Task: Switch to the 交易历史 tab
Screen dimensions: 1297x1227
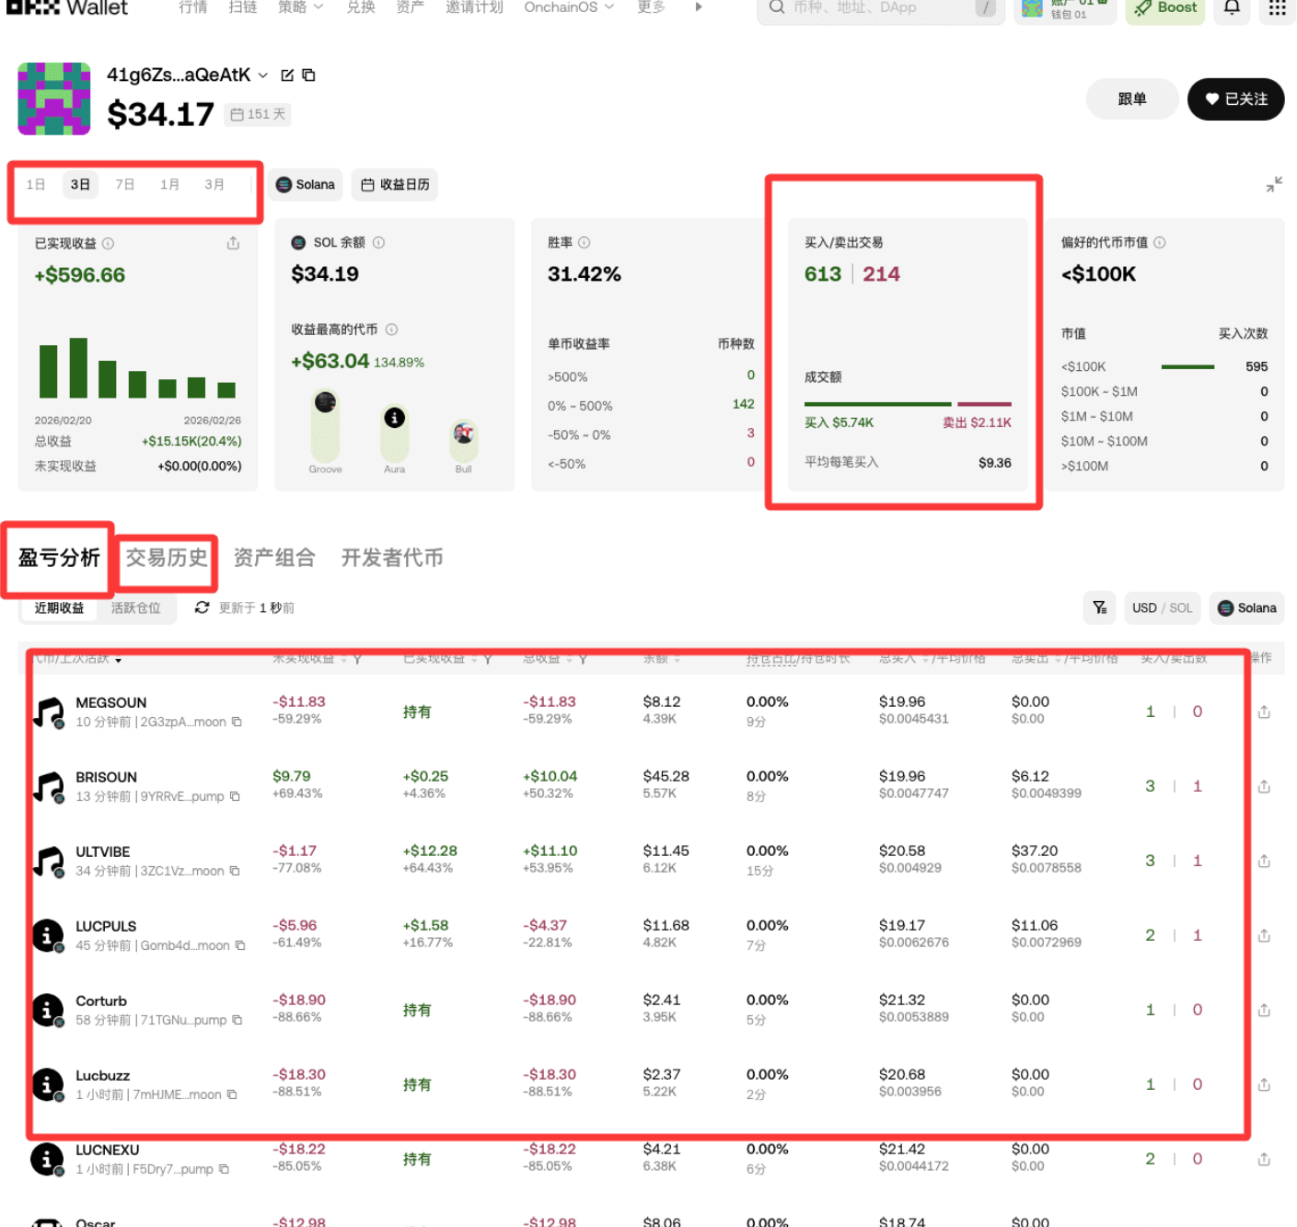Action: coord(167,558)
